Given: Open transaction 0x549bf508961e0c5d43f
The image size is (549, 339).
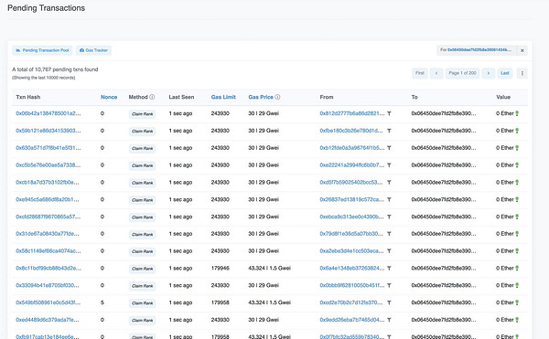Looking at the screenshot, I should click(x=48, y=302).
